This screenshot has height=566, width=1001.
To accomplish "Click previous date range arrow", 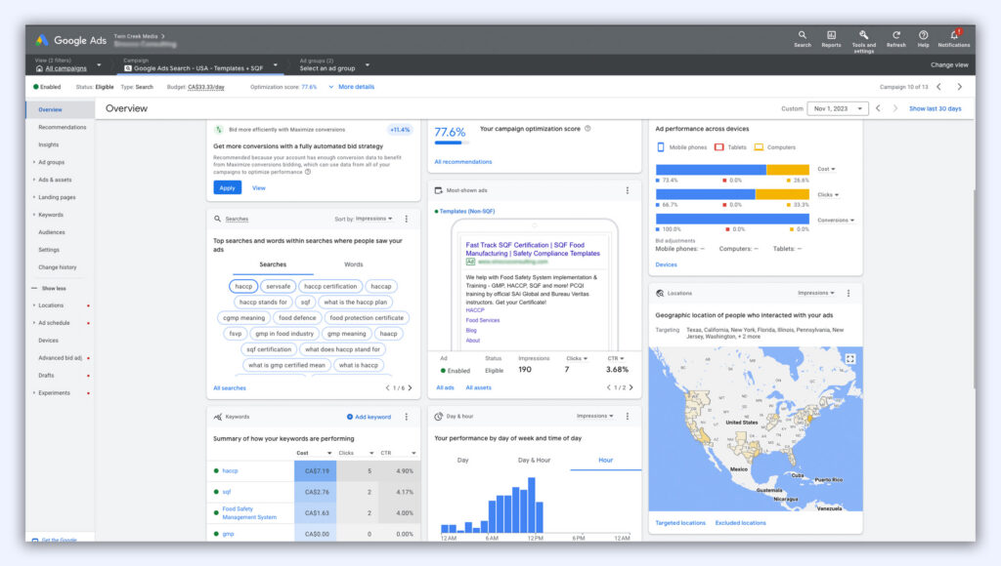I will click(x=879, y=108).
